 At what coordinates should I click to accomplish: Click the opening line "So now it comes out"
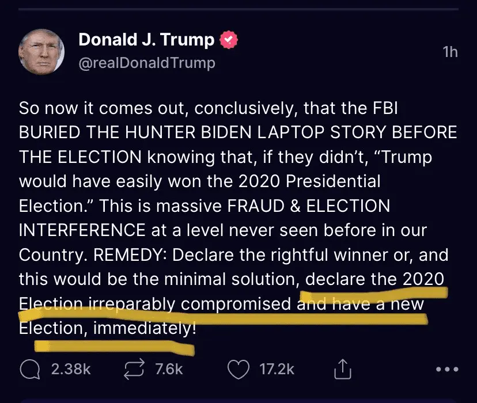click(81, 108)
